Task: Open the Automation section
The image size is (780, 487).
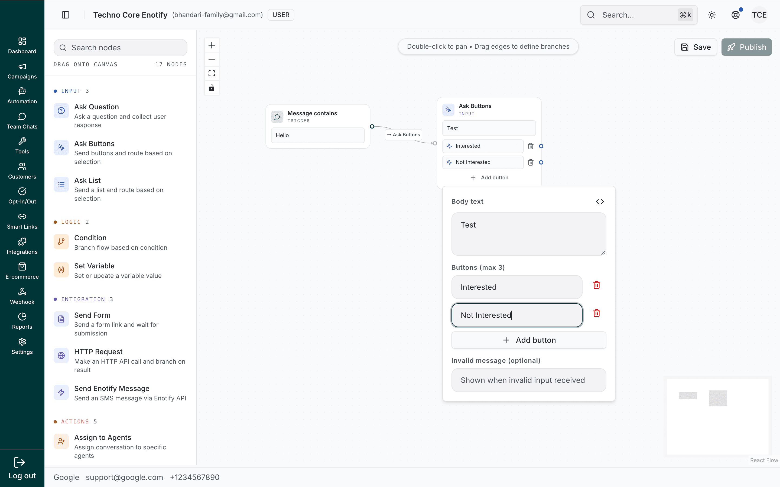Action: click(22, 96)
